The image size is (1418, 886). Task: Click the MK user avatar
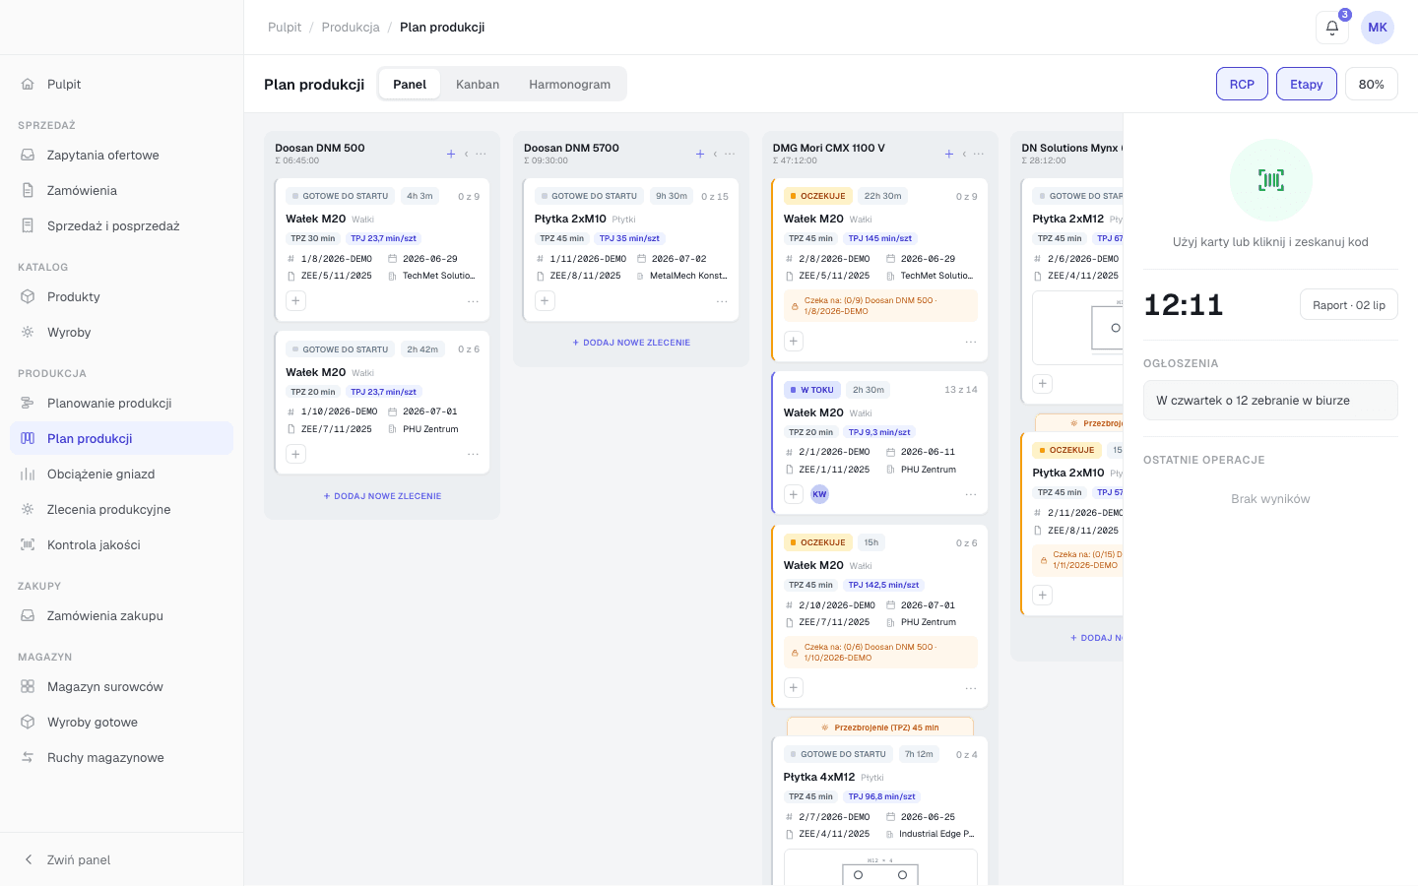tap(1378, 28)
